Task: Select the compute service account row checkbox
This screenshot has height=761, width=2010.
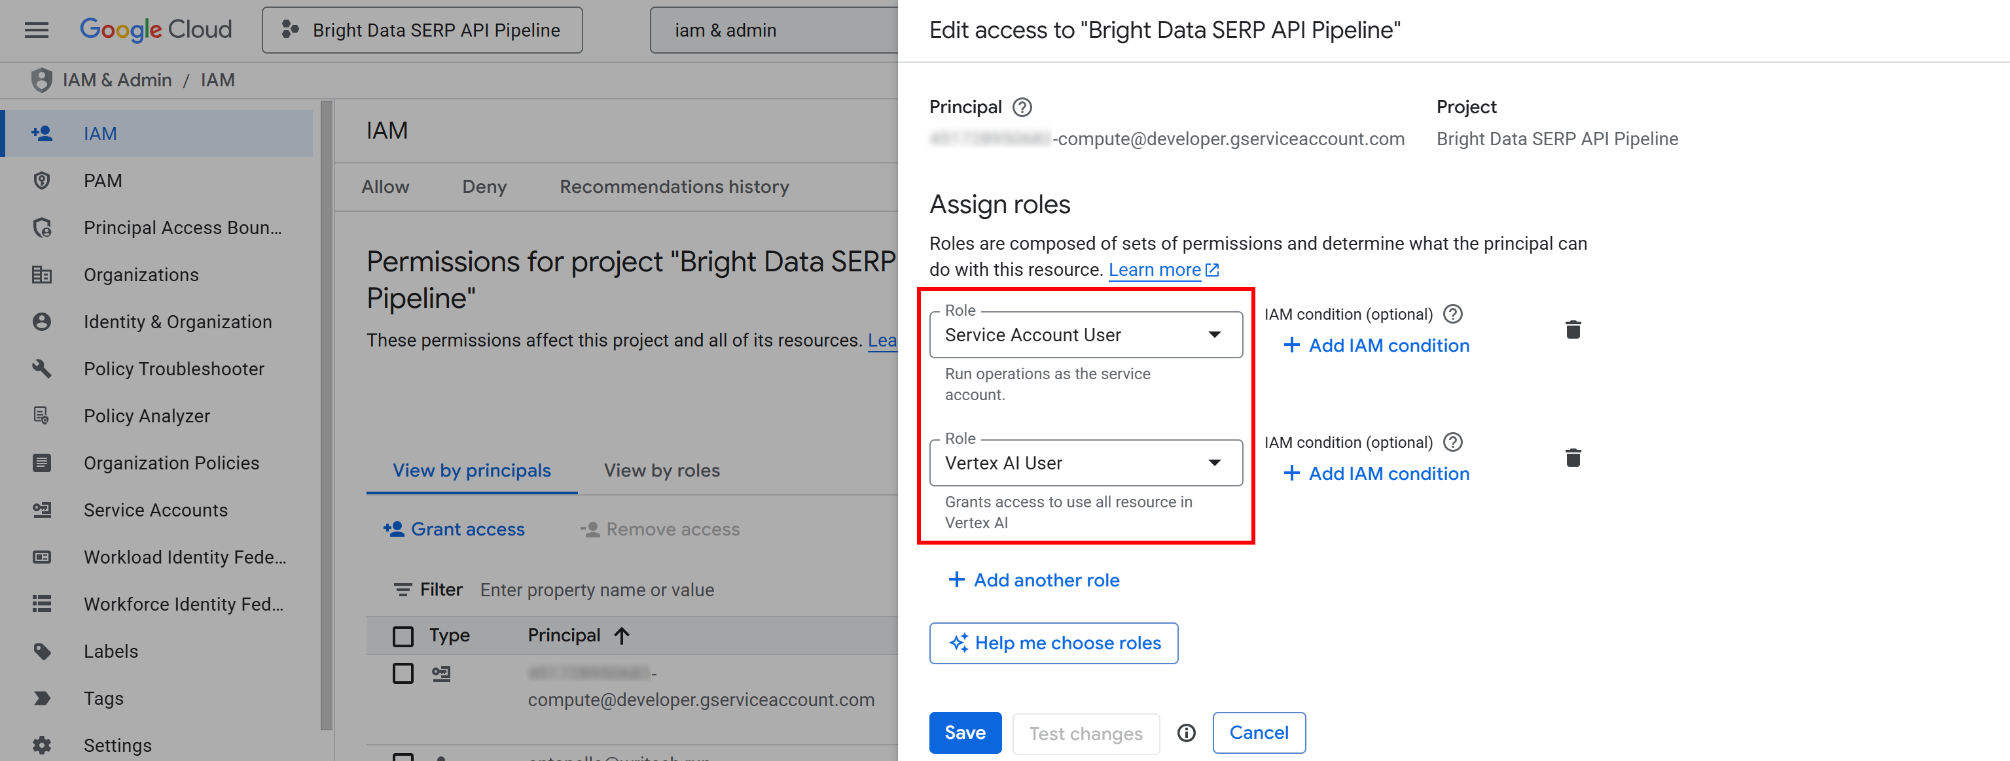Action: pyautogui.click(x=403, y=673)
